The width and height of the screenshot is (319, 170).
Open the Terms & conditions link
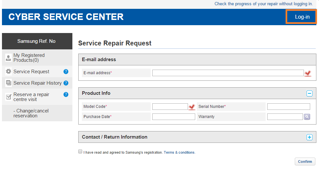pos(179,152)
